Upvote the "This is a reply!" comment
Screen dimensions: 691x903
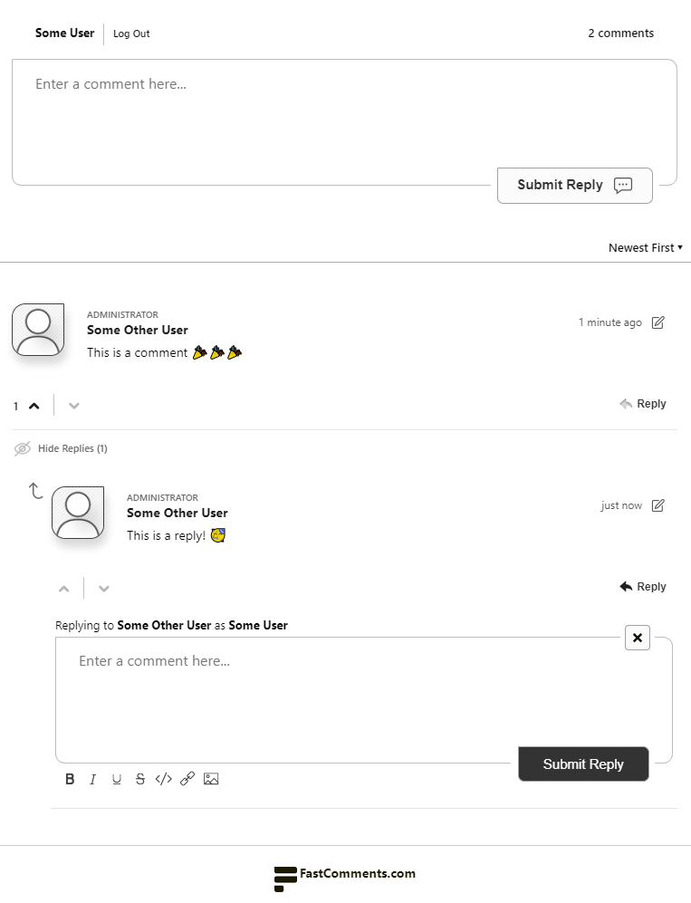[x=64, y=589]
